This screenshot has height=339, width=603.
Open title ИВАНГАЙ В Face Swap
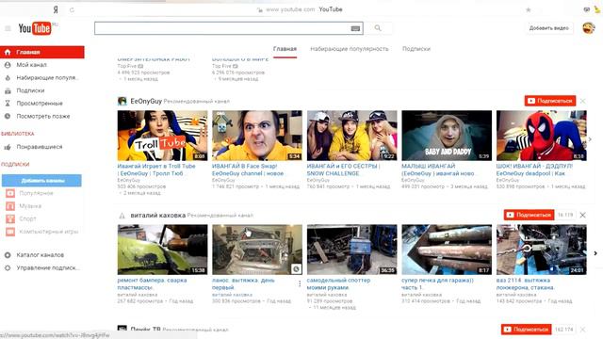click(x=248, y=169)
